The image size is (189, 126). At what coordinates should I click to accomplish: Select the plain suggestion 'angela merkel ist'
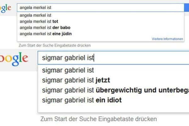[35, 15]
